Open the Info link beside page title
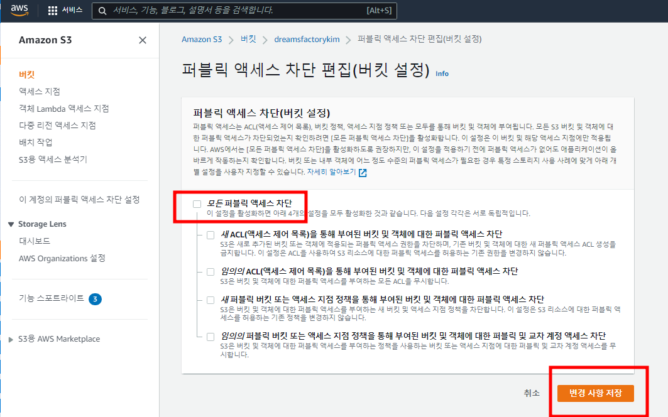This screenshot has height=417, width=668. coord(442,73)
